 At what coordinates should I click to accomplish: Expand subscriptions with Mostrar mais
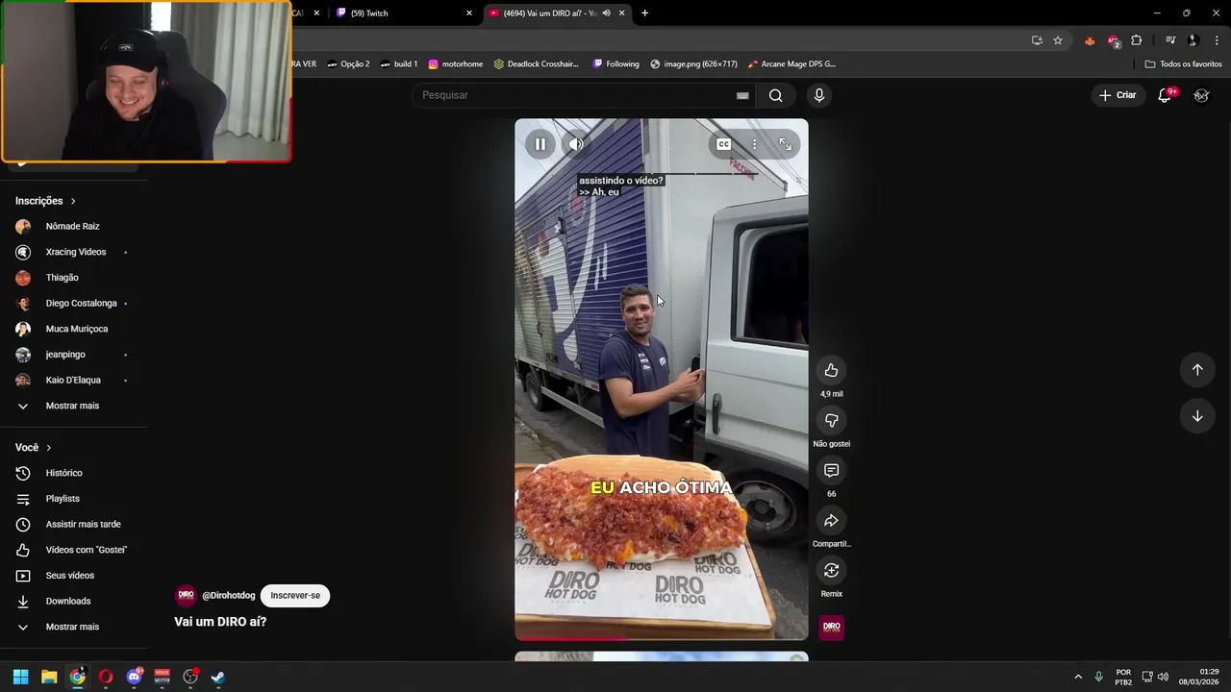point(73,406)
